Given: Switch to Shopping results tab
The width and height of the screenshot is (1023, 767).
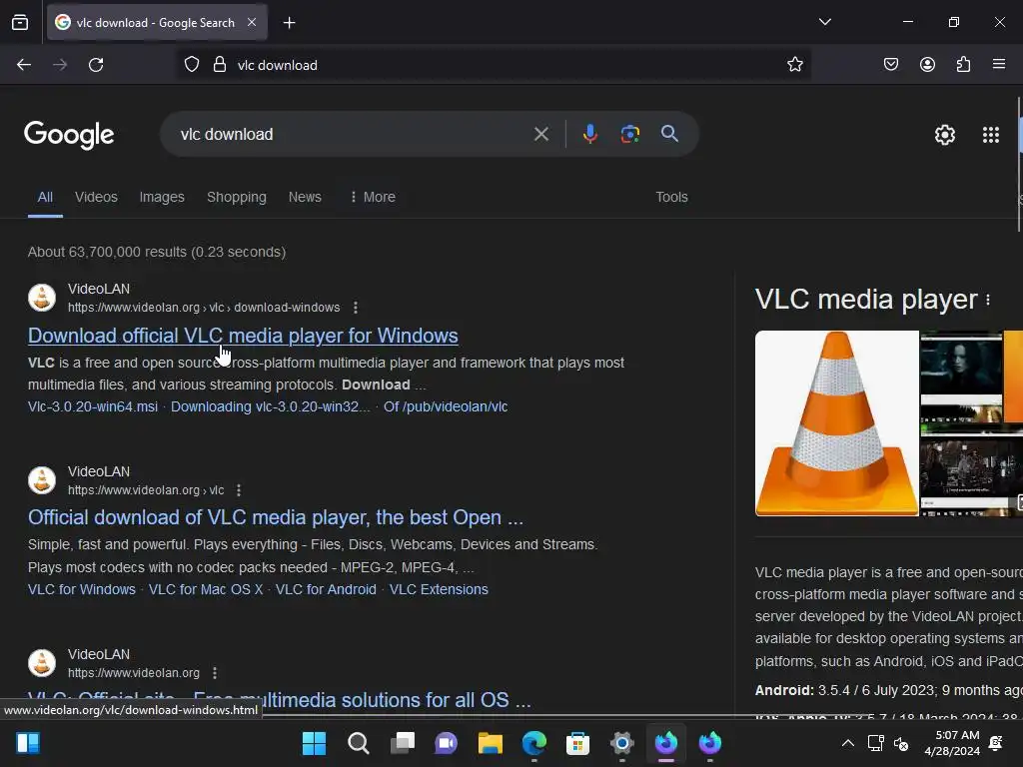Looking at the screenshot, I should point(236,197).
